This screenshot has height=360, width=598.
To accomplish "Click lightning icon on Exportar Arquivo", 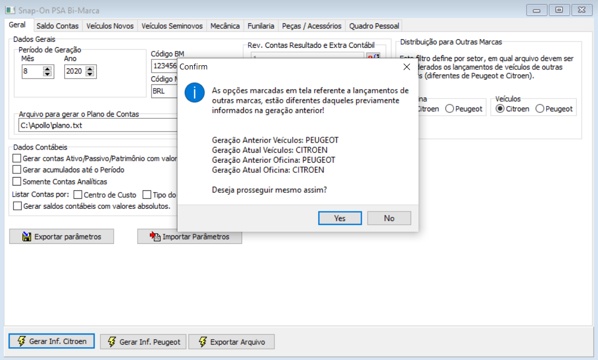I will coord(203,342).
